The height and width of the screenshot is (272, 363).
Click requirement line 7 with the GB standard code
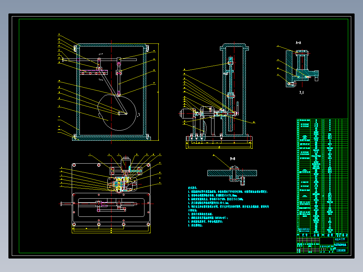click(208, 218)
